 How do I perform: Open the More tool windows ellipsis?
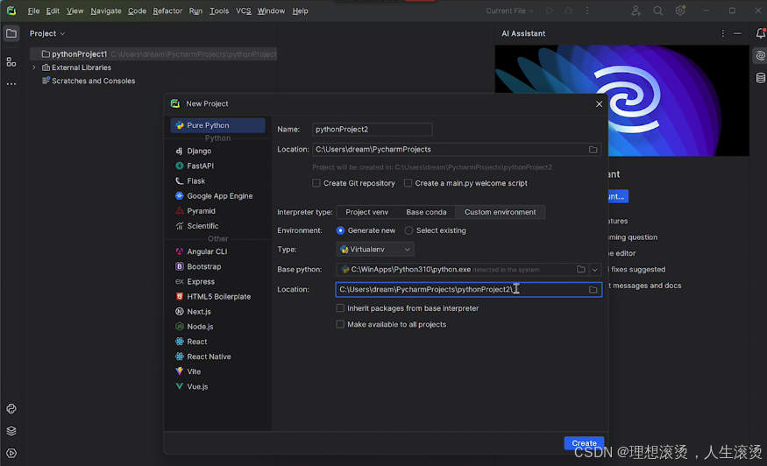[11, 84]
